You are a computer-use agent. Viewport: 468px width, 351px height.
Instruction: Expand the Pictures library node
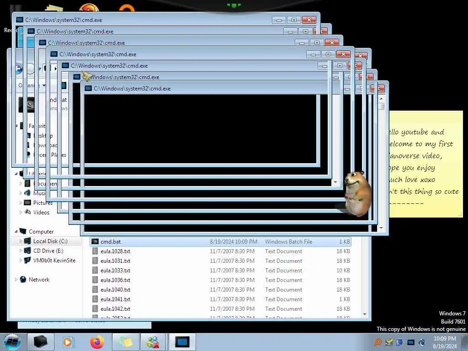point(21,202)
